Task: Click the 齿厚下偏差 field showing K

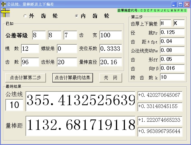Action: [179, 23]
